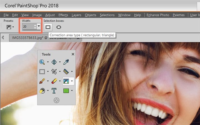
Task: Expand the Zoom tool flyout arrow
Action: tap(48, 62)
